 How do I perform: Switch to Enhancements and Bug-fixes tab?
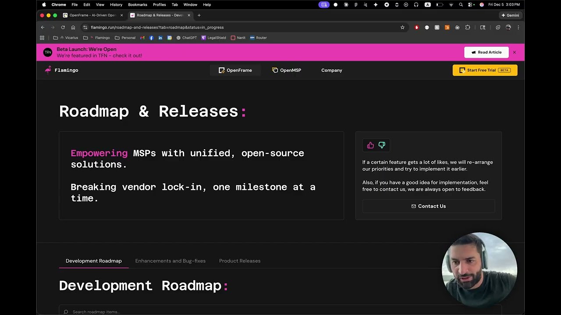(x=170, y=261)
